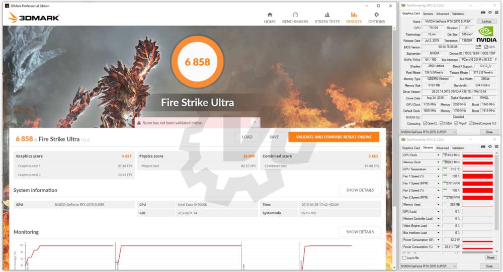Click the NVIDIA logo in GPU-Z

click(x=486, y=34)
